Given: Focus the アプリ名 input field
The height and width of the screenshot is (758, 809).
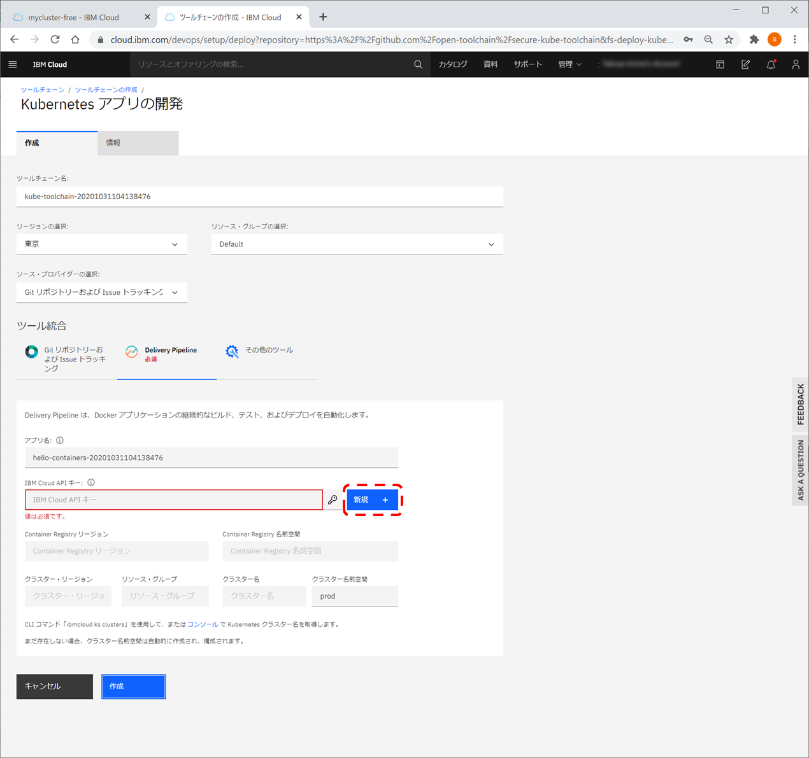Looking at the screenshot, I should (x=211, y=458).
